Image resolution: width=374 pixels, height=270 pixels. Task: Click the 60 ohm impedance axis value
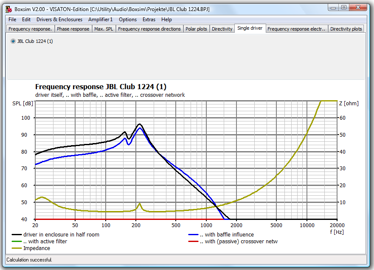pyautogui.click(x=343, y=118)
